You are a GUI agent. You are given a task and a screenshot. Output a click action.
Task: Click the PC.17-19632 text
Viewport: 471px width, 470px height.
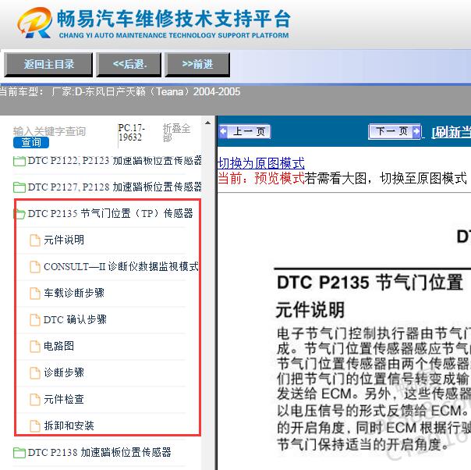coord(132,133)
